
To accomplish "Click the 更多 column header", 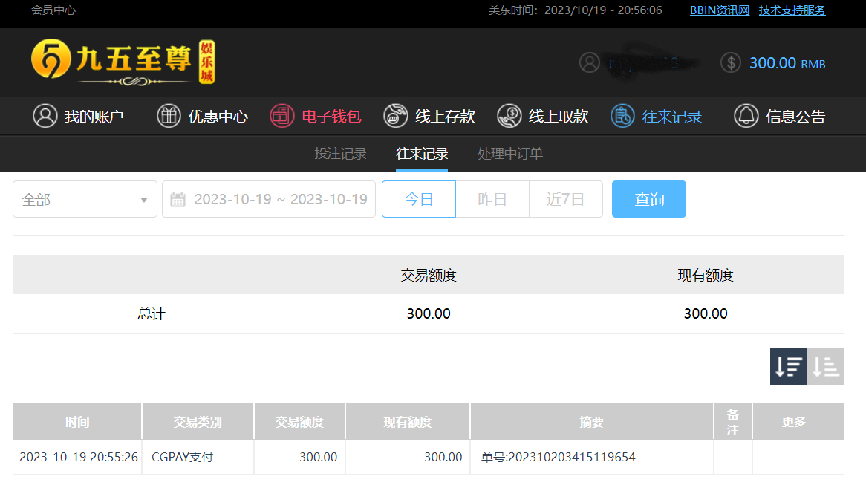I will (x=798, y=422).
